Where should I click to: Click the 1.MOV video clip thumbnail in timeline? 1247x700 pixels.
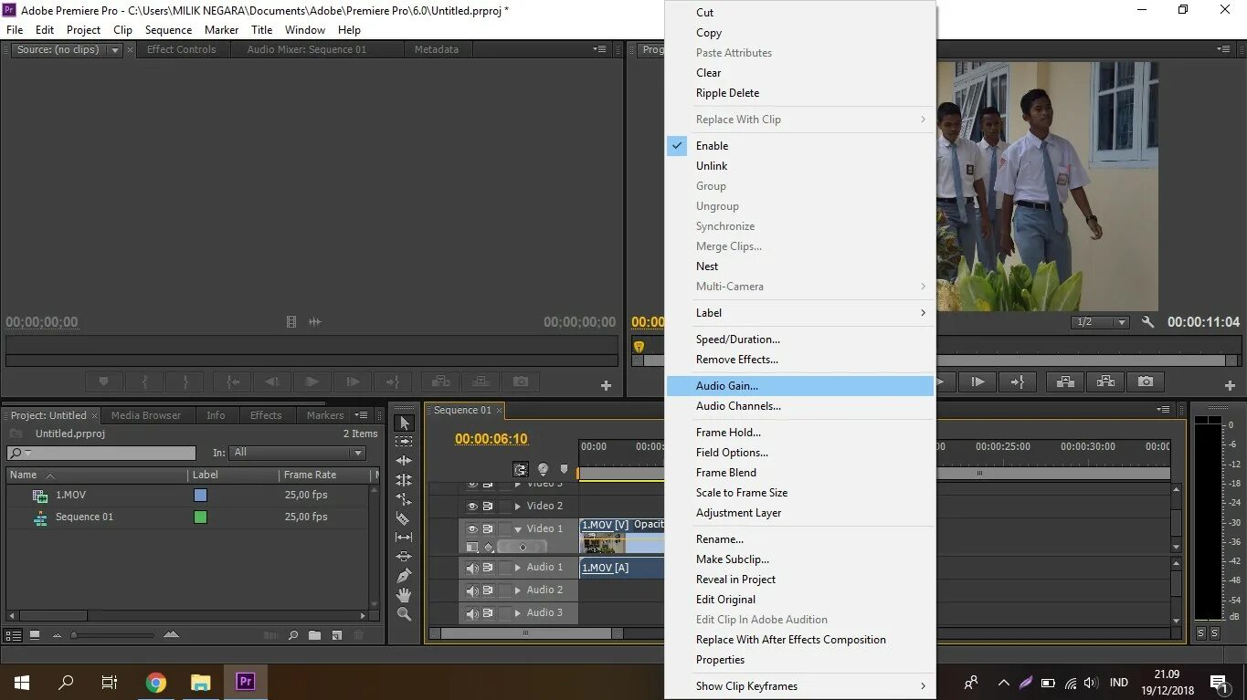[x=602, y=543]
